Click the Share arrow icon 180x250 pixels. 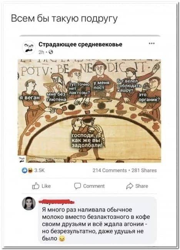pos(130,186)
